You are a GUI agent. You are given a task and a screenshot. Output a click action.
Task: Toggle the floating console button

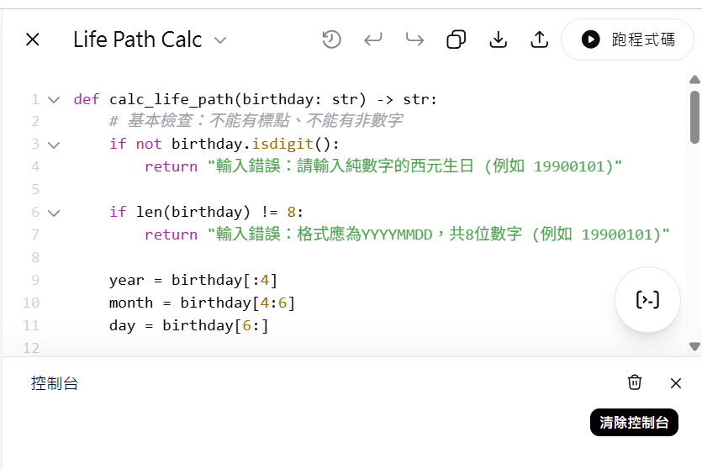tap(647, 299)
